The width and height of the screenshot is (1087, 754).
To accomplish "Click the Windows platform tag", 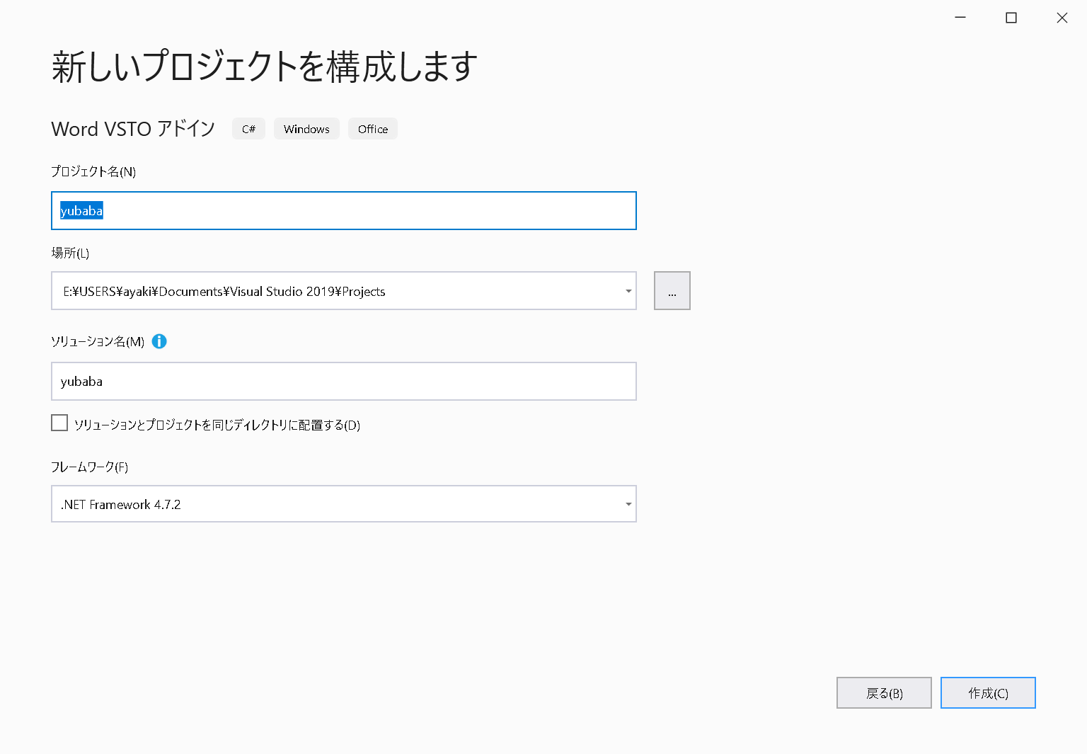I will tap(306, 129).
